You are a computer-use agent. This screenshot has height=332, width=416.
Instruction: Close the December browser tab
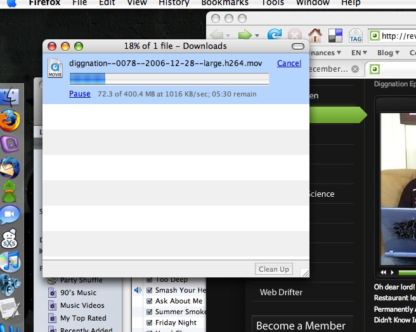point(355,69)
